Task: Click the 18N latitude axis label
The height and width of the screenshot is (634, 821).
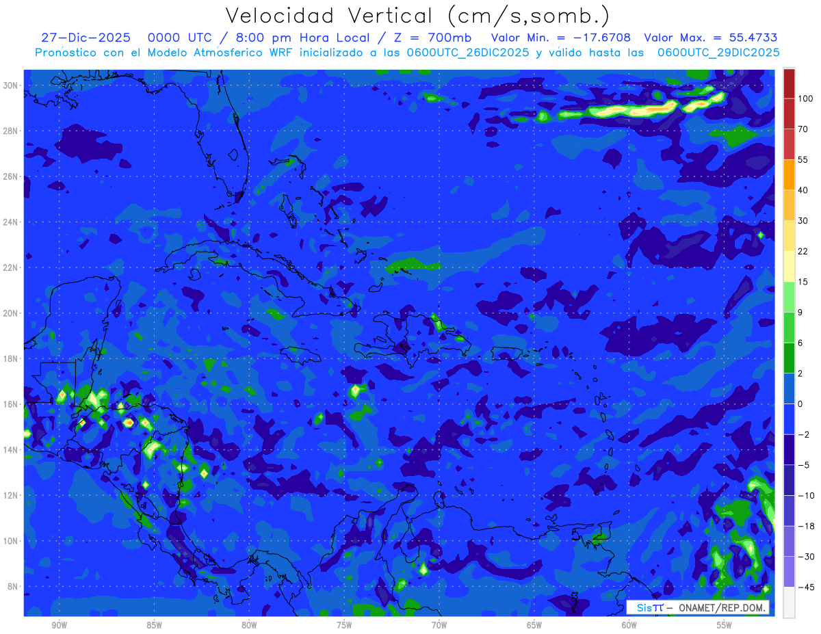Action: 12,358
